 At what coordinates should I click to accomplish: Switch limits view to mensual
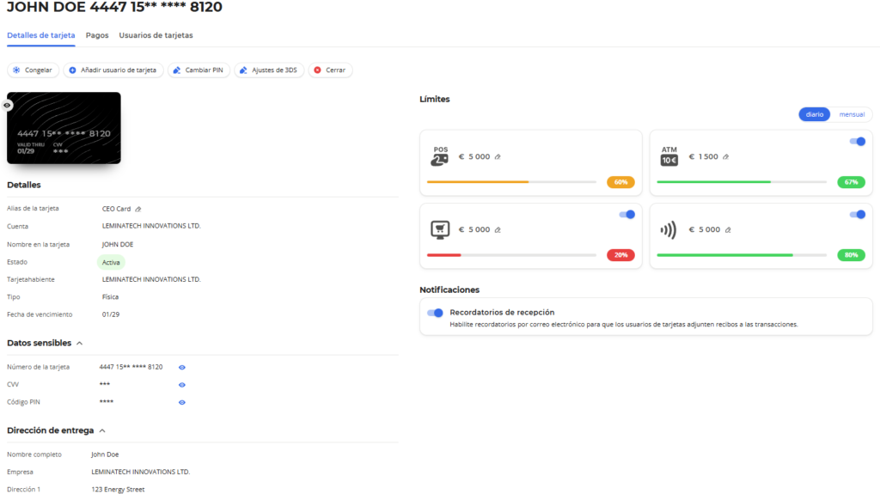[x=851, y=114]
